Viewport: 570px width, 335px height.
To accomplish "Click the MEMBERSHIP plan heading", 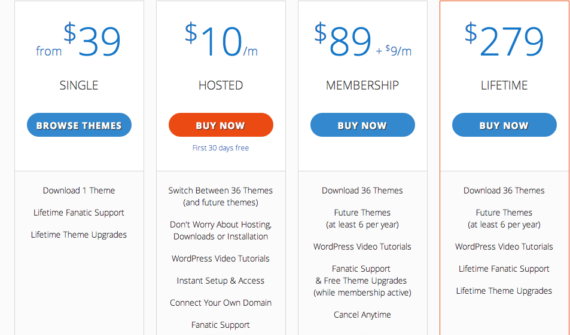I will coord(362,85).
